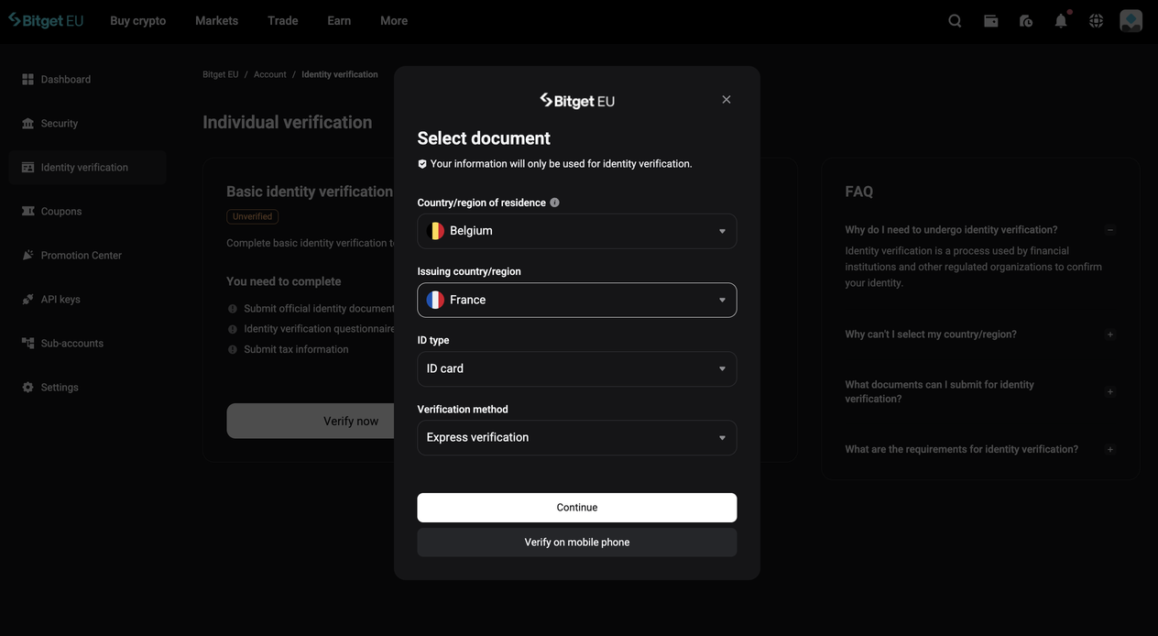Click the Sub-accounts sidebar icon

pyautogui.click(x=27, y=344)
